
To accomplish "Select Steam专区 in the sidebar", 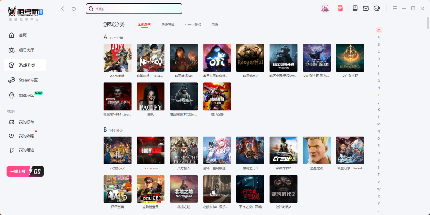I will 28,80.
